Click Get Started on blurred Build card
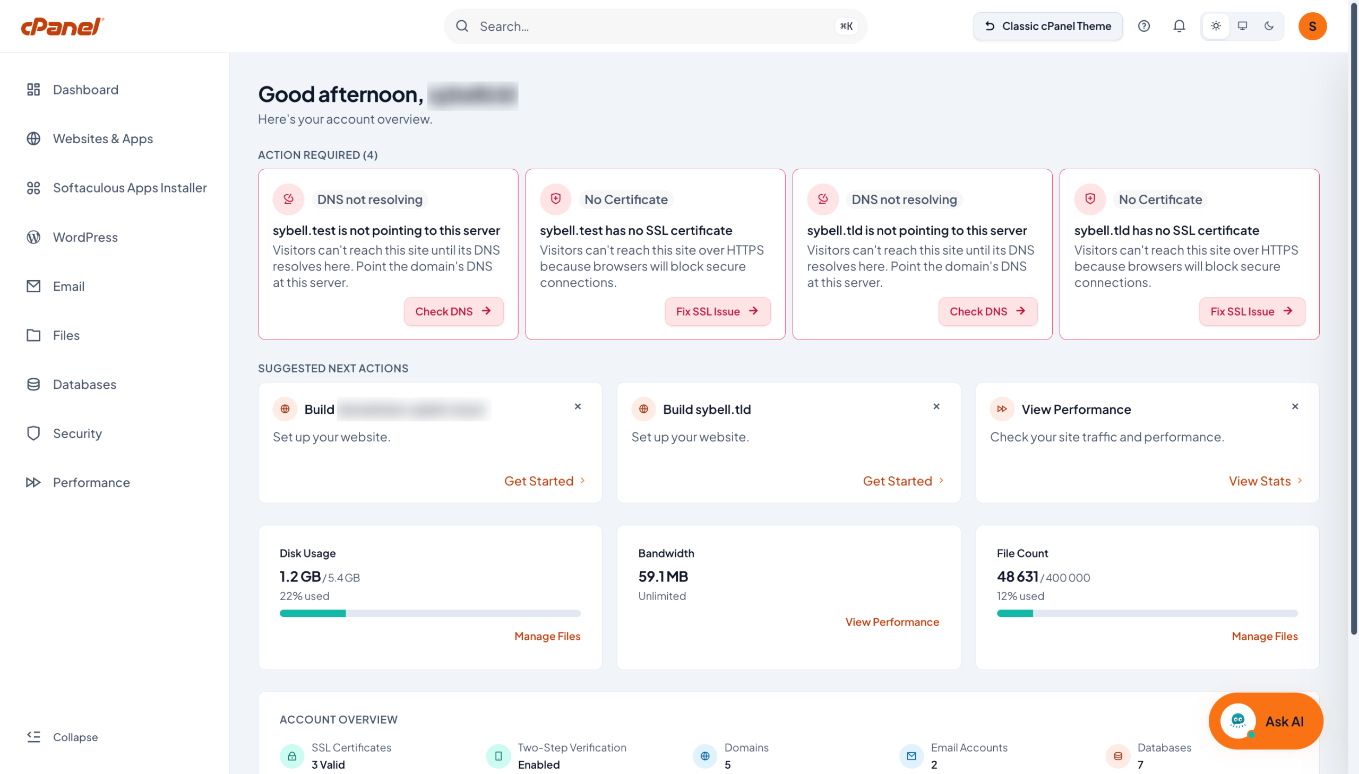Screen dimensions: 1359x774 [545, 481]
